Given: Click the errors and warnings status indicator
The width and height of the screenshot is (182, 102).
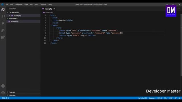Looking at the screenshot, I should point(5,98).
